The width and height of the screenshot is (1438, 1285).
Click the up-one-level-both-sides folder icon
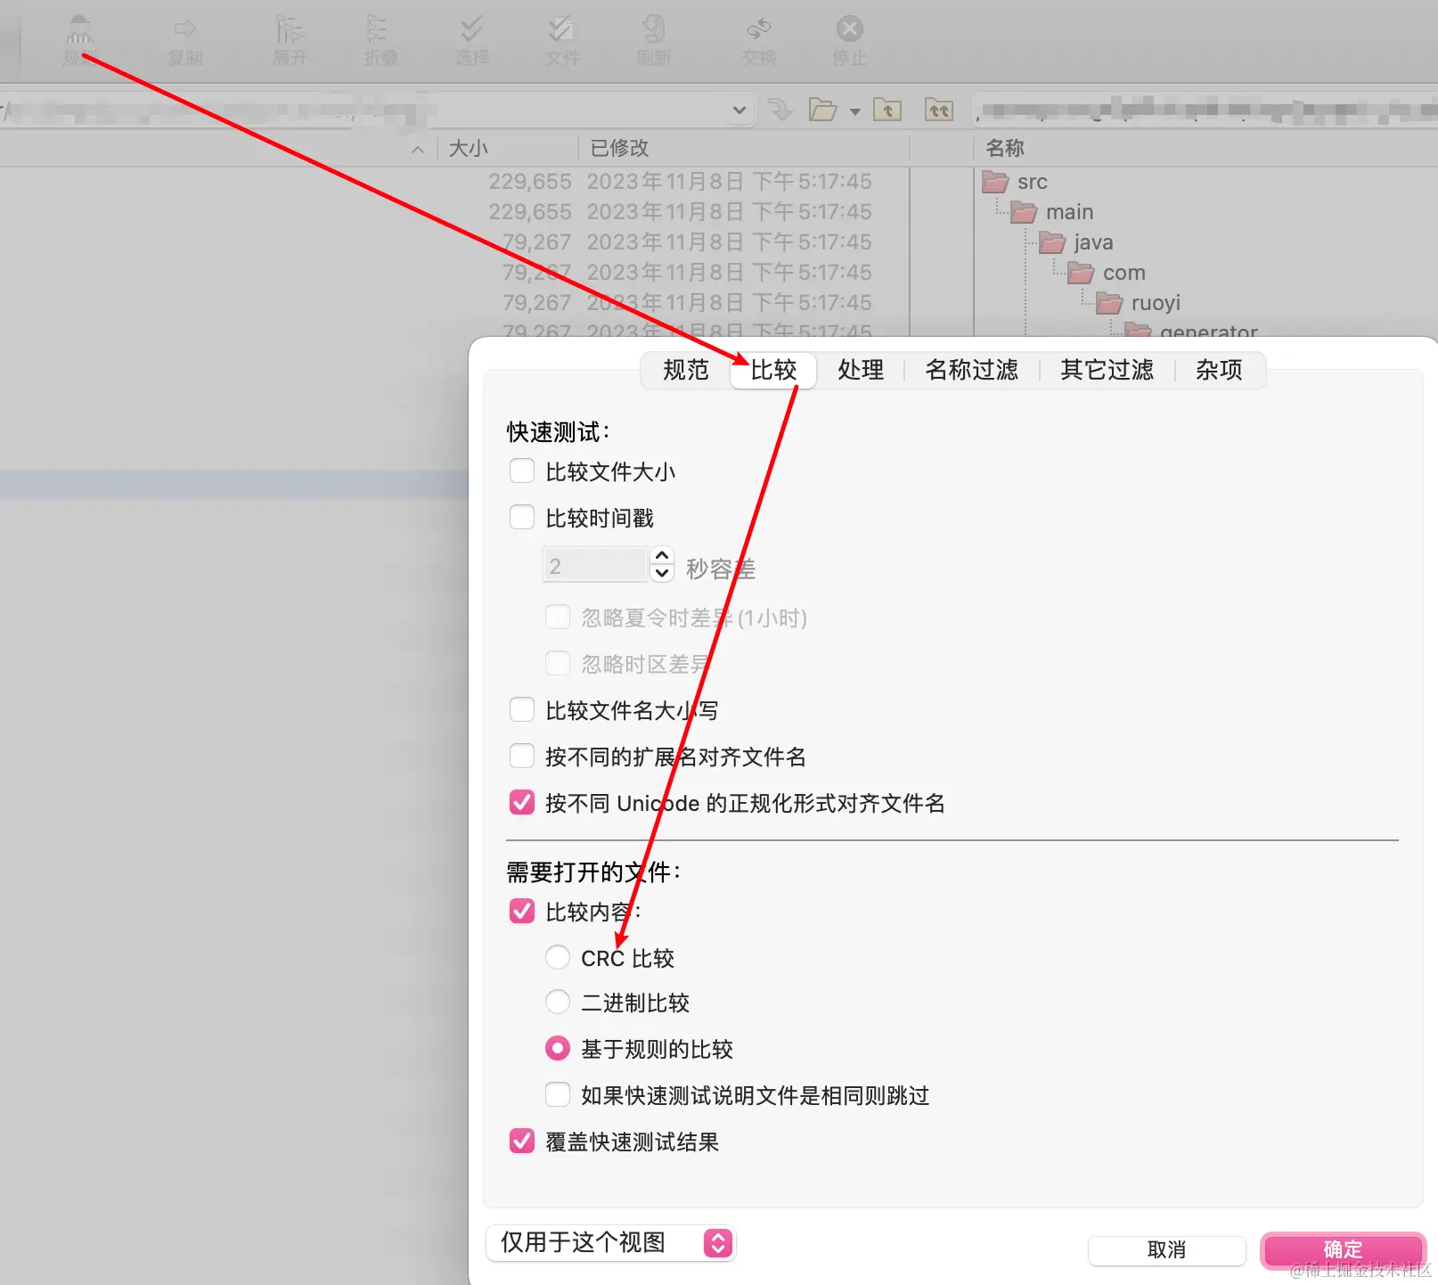point(939,110)
